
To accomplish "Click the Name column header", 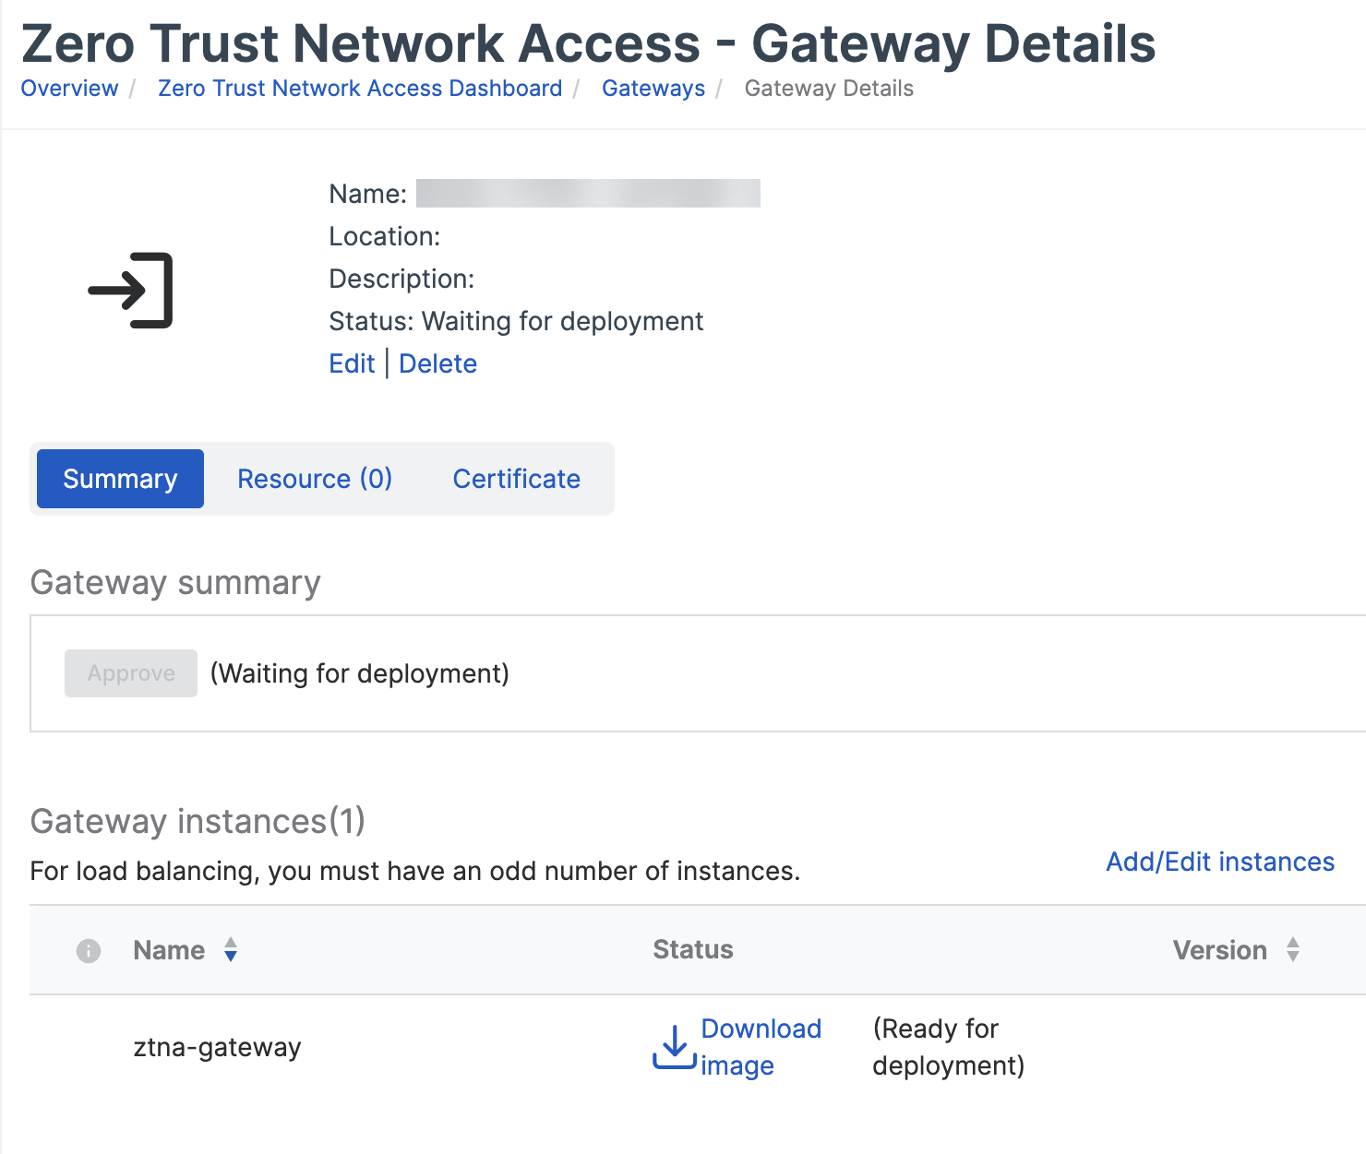I will click(x=169, y=950).
